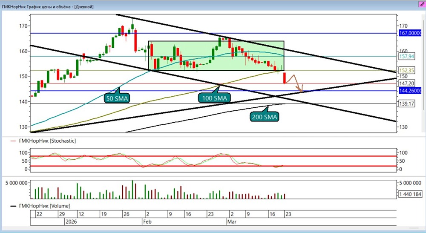The height and width of the screenshot is (233, 426).
Task: Click the chart window title text
Action: click(48, 6)
